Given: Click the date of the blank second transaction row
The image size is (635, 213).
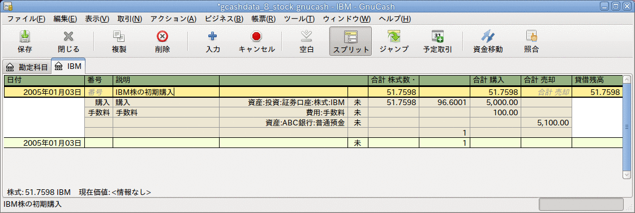Looking at the screenshot, I should 44,143.
